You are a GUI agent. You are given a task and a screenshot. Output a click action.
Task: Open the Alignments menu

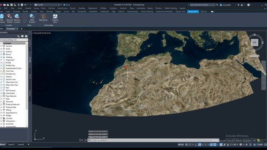(x=93, y=8)
